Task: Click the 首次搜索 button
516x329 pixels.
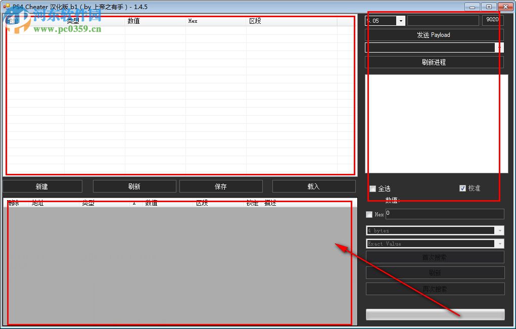Action: pyautogui.click(x=435, y=257)
